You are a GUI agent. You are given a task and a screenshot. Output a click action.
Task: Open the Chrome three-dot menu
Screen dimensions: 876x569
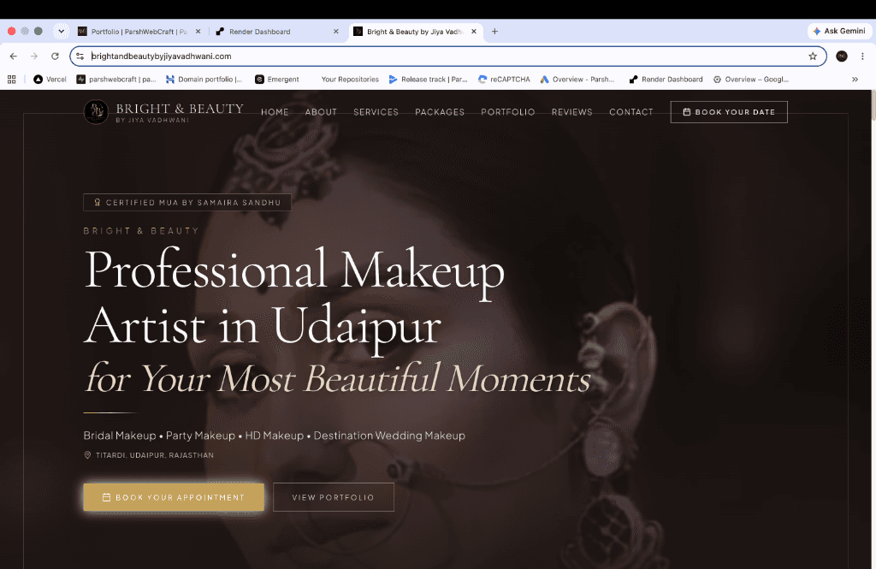pyautogui.click(x=862, y=56)
